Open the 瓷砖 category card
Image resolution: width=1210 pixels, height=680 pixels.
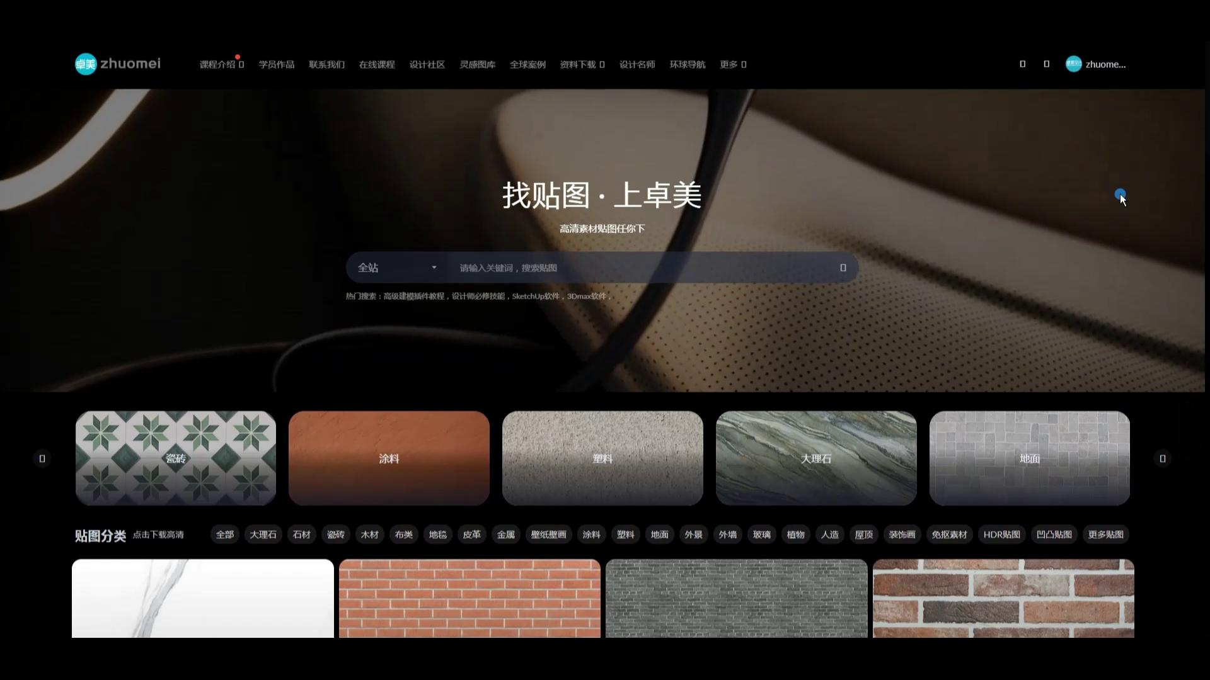(176, 458)
